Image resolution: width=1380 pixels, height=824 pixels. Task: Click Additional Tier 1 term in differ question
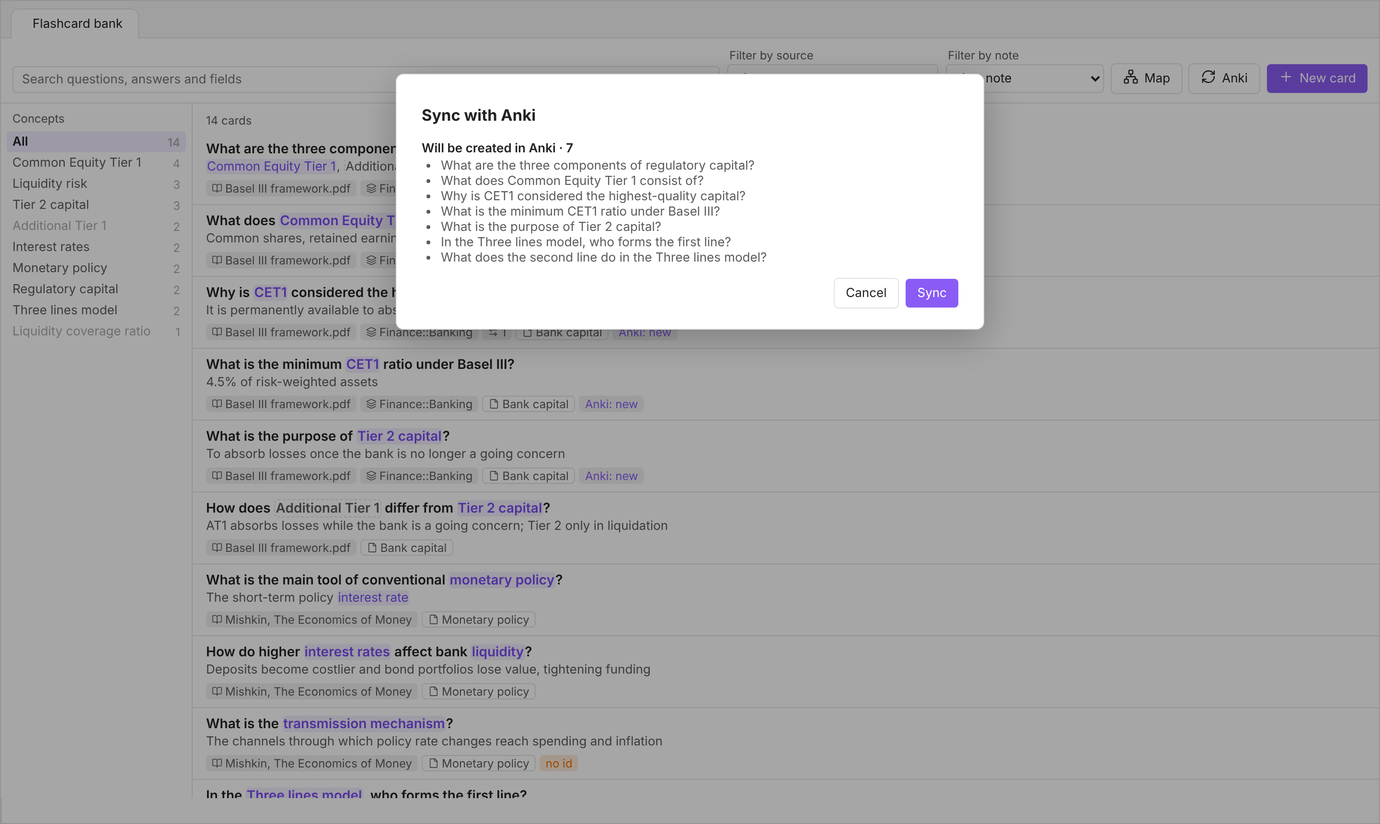[327, 508]
